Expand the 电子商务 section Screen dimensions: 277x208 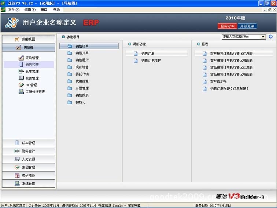(x=29, y=175)
